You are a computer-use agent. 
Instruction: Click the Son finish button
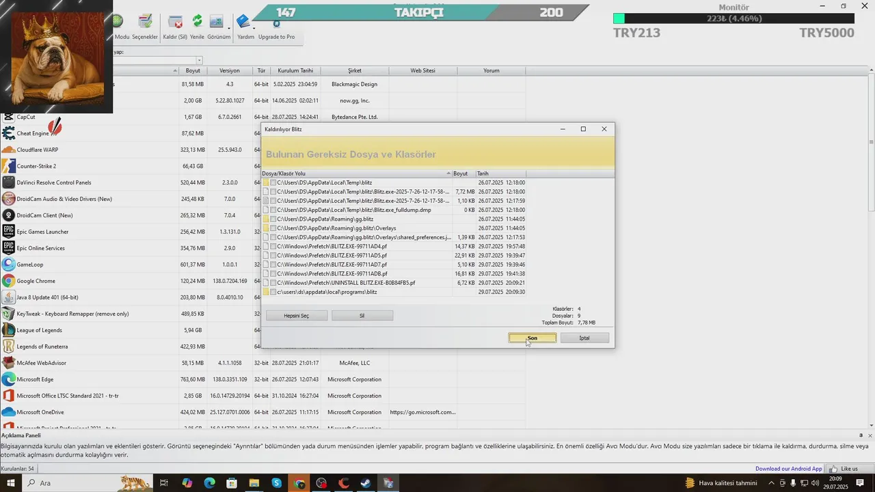click(x=533, y=338)
